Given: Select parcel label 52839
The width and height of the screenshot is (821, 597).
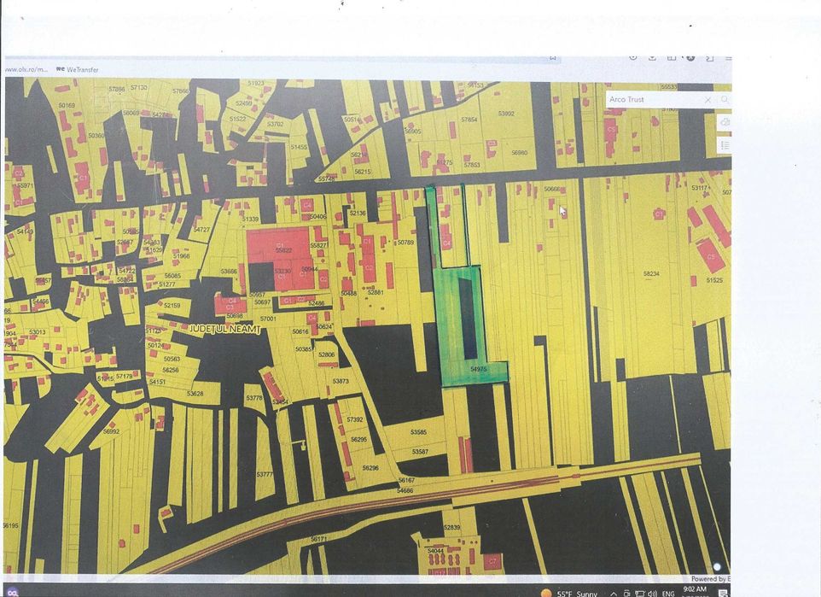Looking at the screenshot, I should click(451, 527).
